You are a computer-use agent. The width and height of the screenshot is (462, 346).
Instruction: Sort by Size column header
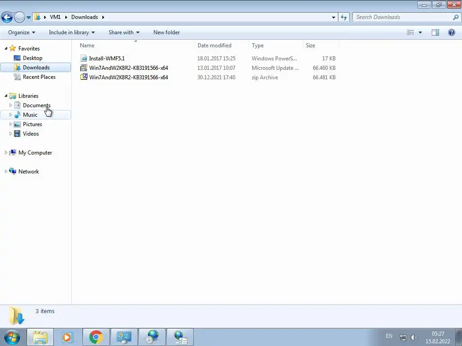(310, 46)
